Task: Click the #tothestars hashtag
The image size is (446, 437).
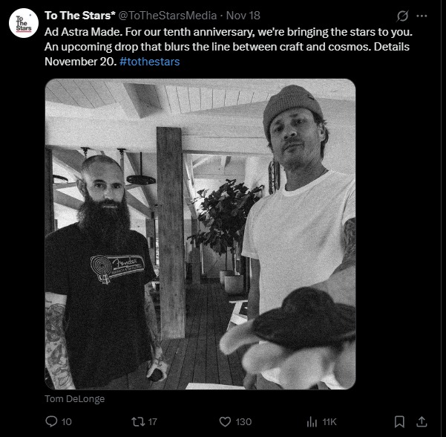Action: point(149,61)
